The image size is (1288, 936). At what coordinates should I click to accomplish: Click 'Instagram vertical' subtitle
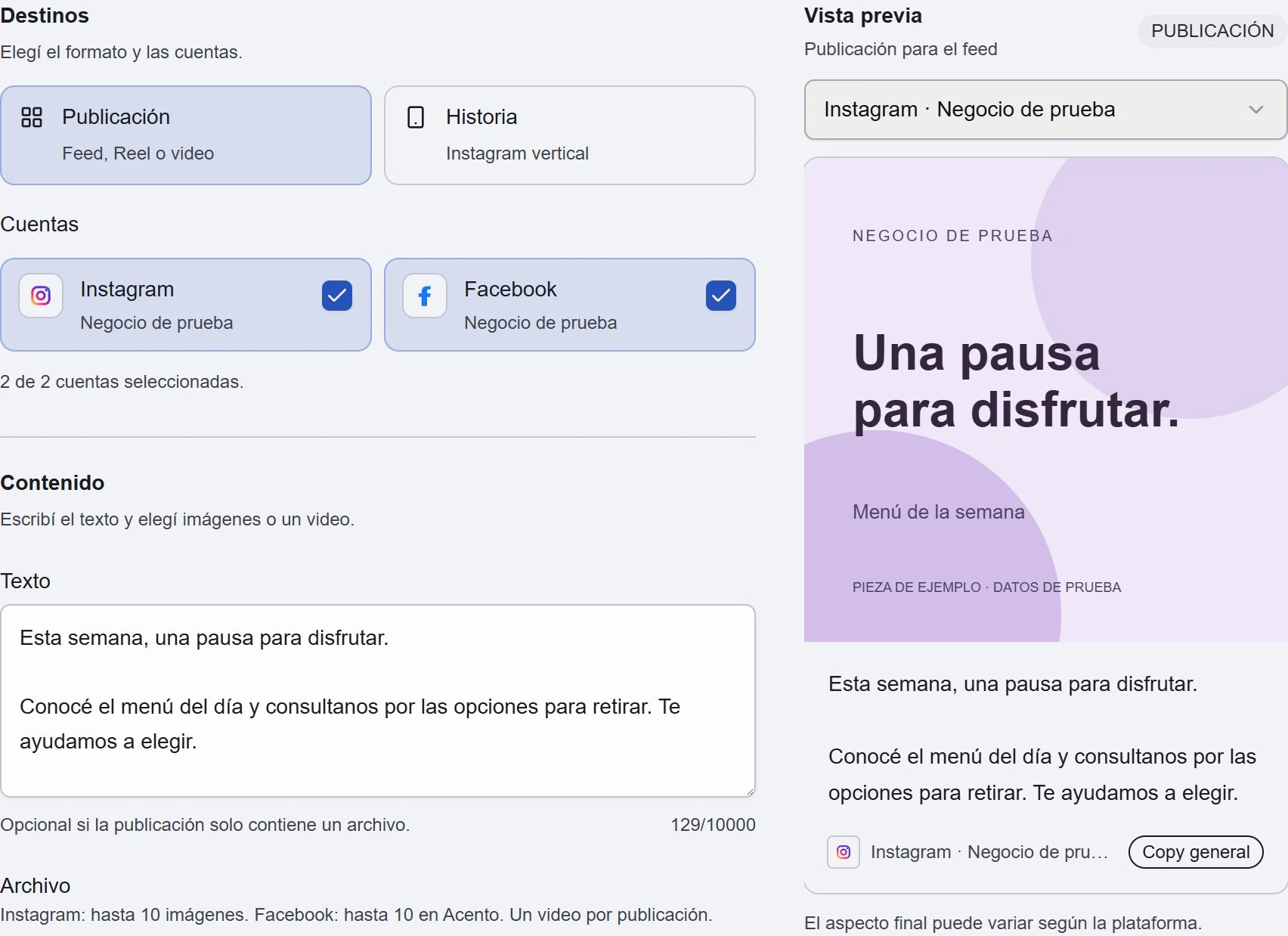click(517, 153)
